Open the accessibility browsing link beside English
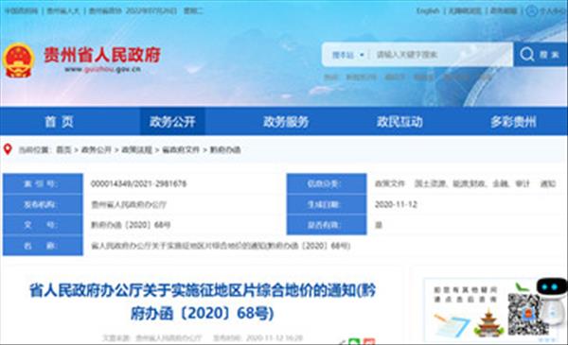The height and width of the screenshot is (345, 568). [465, 11]
